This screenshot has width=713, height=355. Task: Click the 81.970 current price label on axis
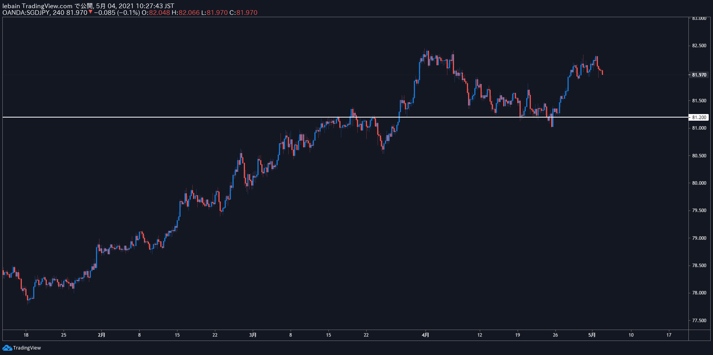699,75
